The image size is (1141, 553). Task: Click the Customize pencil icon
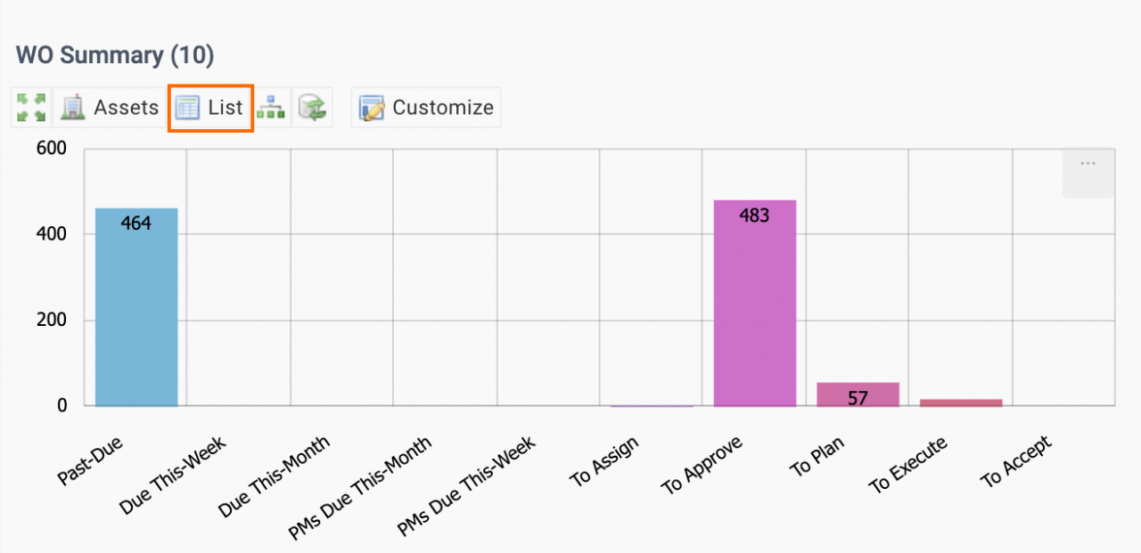[372, 108]
